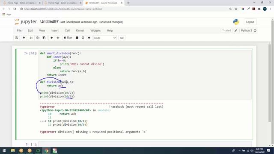Restart the kernel icon
Screen dimensions: 274x154
83,38
